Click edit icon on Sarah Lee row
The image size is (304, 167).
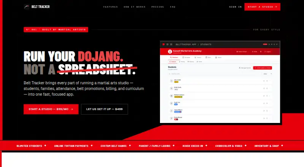tap(264, 103)
